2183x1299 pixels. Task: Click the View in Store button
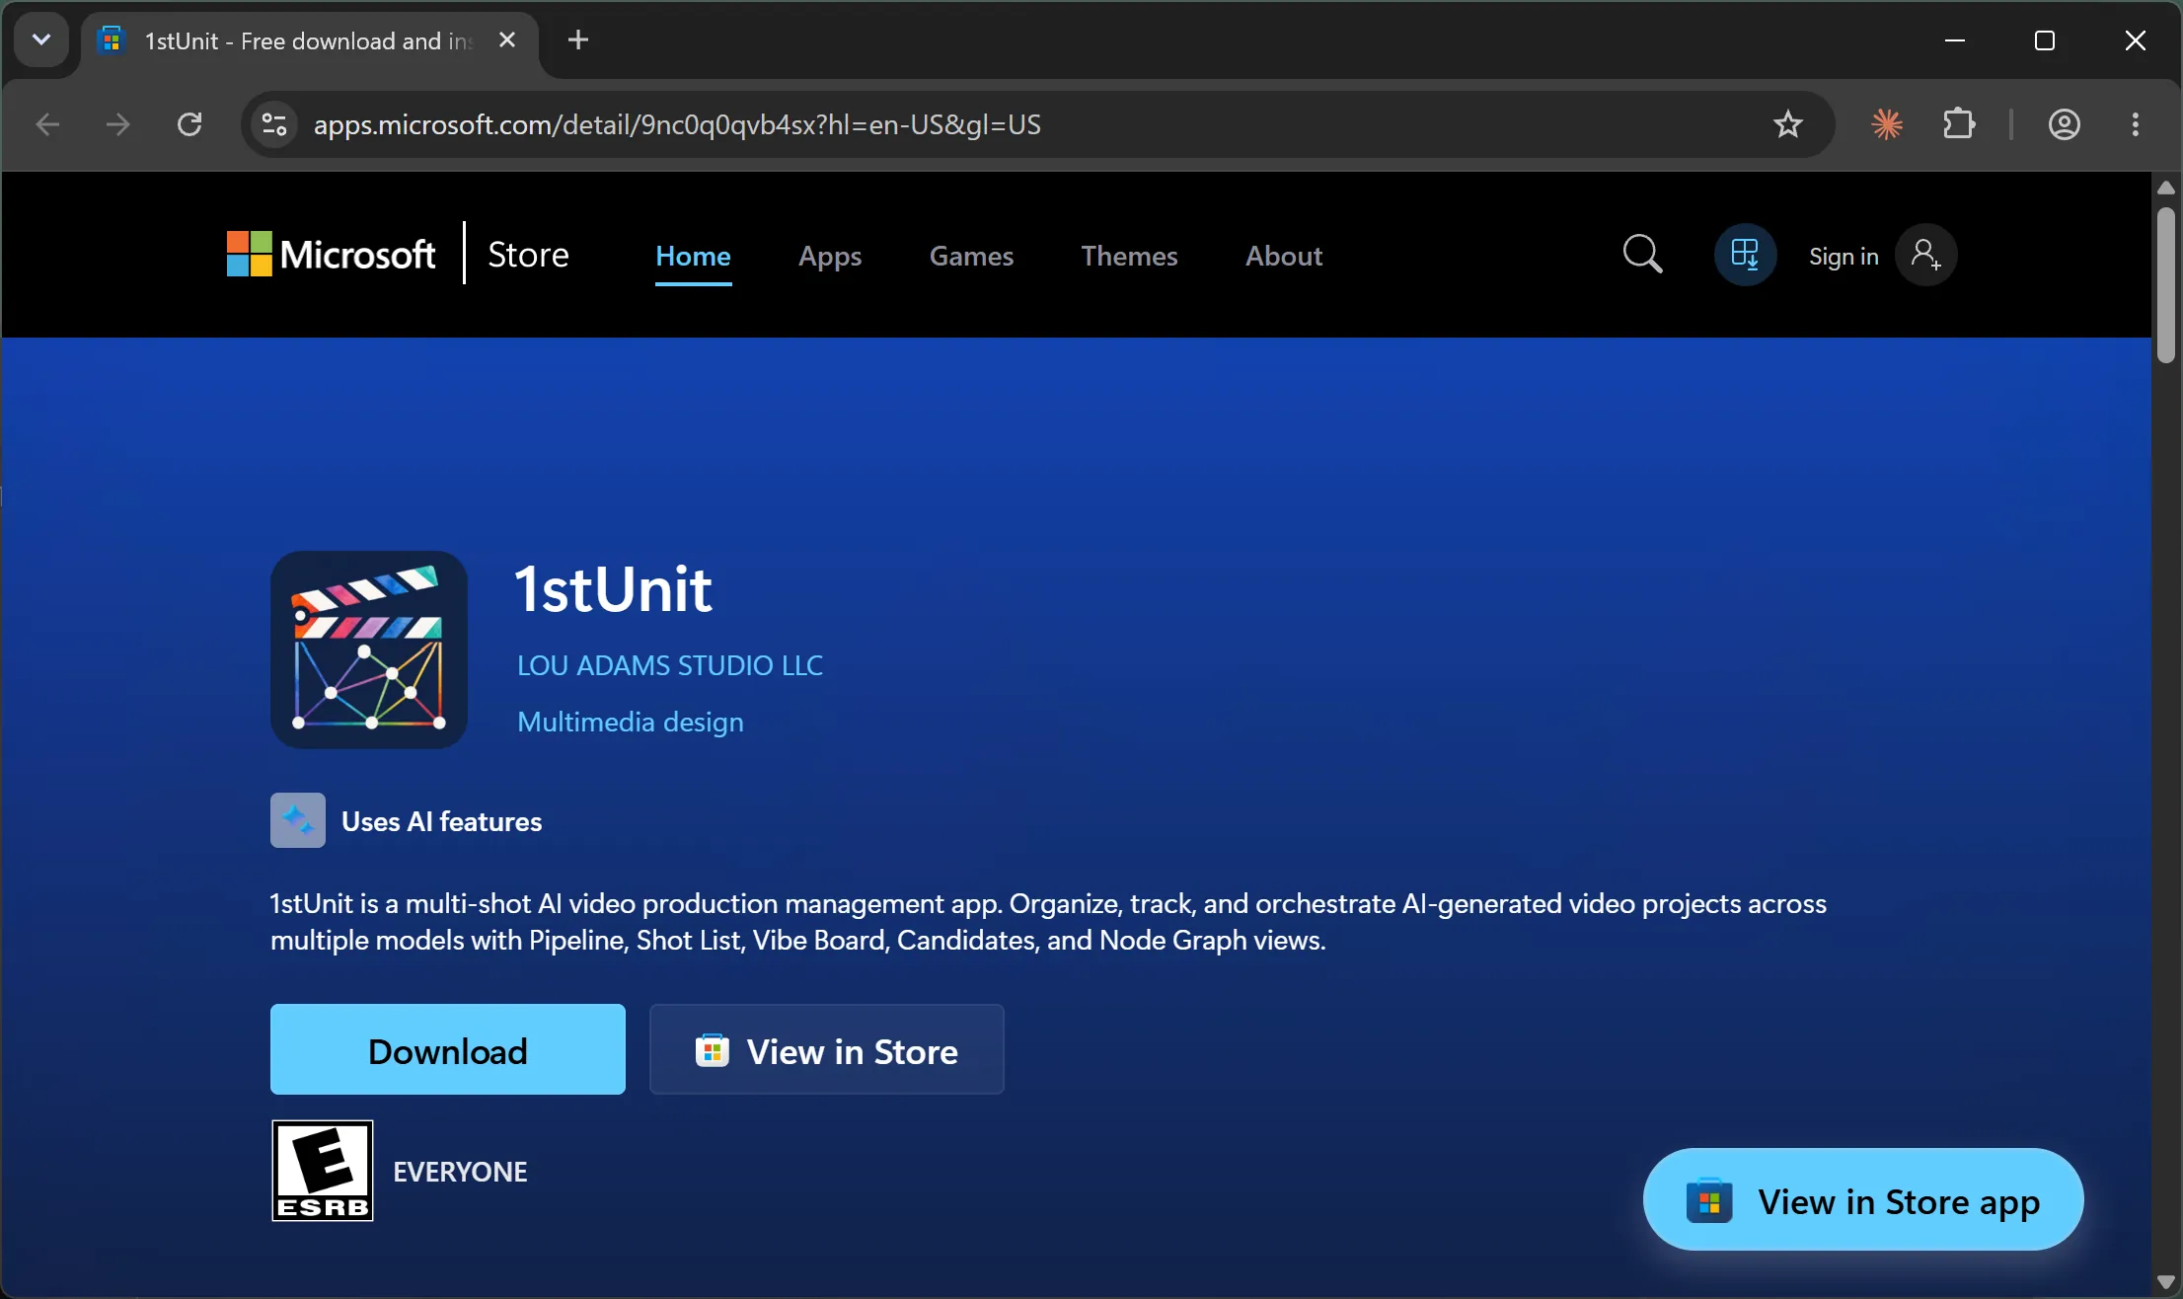[x=827, y=1049]
